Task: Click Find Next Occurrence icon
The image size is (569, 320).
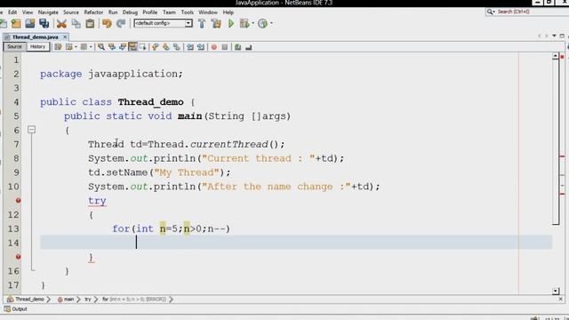Action: coord(123,47)
